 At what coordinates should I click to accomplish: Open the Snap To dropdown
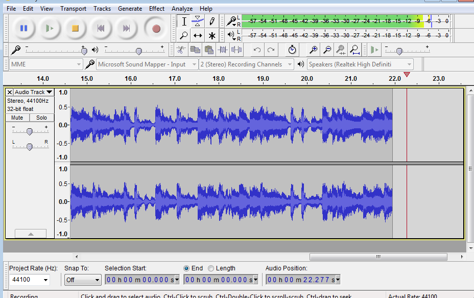(83, 280)
